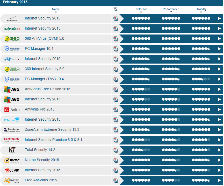This screenshot has width=224, height=186.
Task: Expand the Kaspersky row with its arrow
Action: [219, 29]
